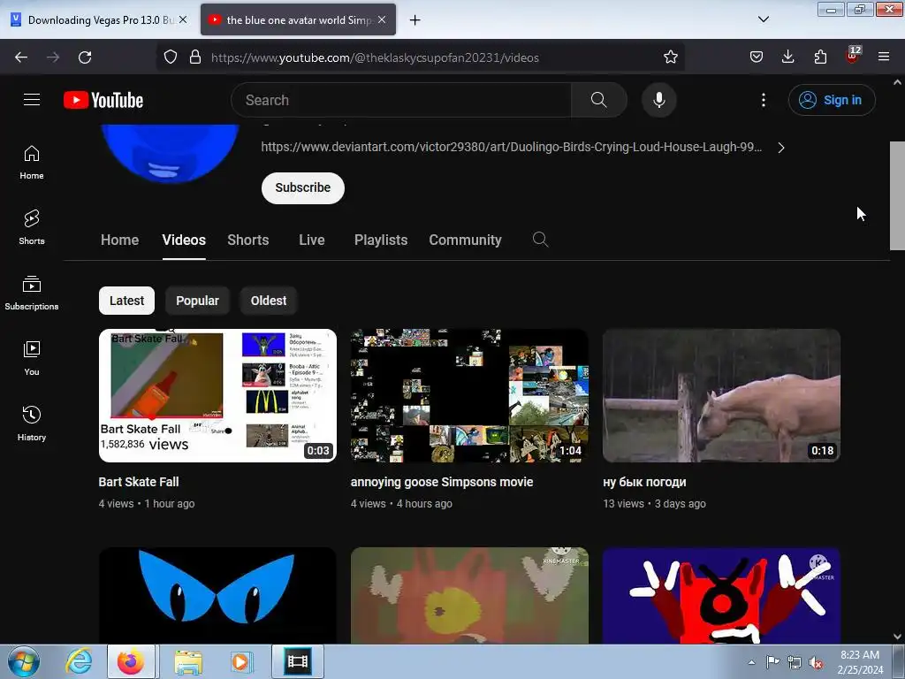The width and height of the screenshot is (905, 679).
Task: Switch to the channel Home tab
Action: [119, 240]
